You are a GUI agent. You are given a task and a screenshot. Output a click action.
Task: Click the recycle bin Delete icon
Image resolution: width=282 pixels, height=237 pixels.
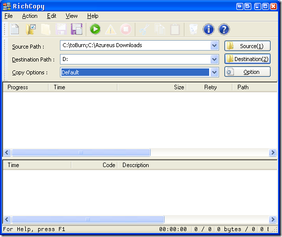point(193,29)
